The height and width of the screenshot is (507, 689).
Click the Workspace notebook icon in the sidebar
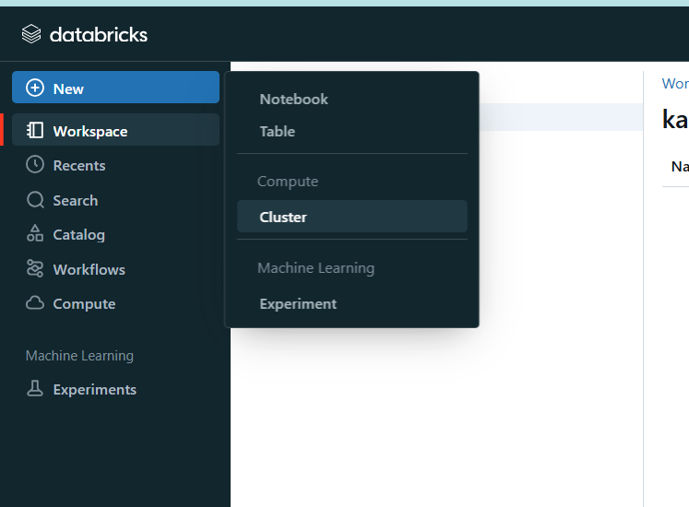(x=35, y=131)
